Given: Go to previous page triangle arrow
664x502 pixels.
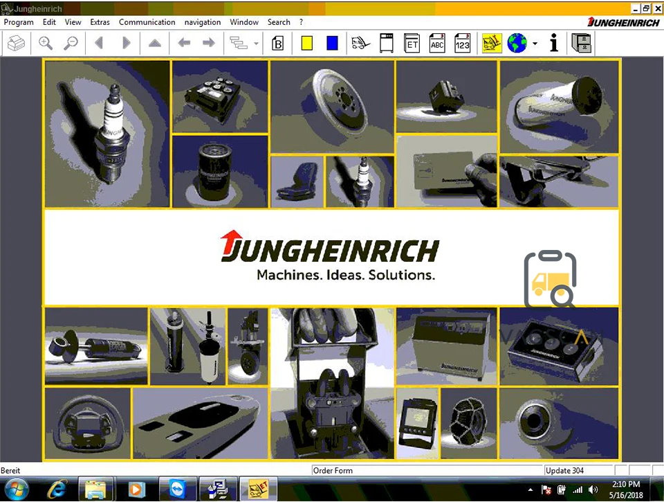Looking at the screenshot, I should point(99,43).
